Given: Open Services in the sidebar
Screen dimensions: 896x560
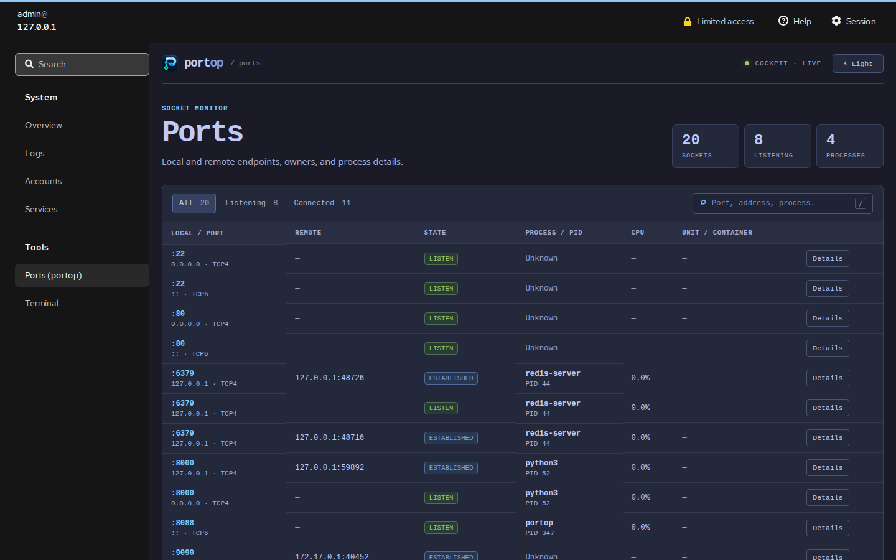Looking at the screenshot, I should pos(82,209).
